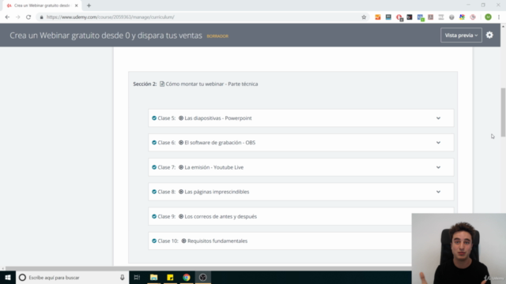506x284 pixels.
Task: Select lecture title La emisión - Youtube Live
Action: click(214, 167)
